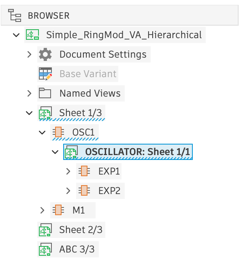Click the M1 module icon

58,210
